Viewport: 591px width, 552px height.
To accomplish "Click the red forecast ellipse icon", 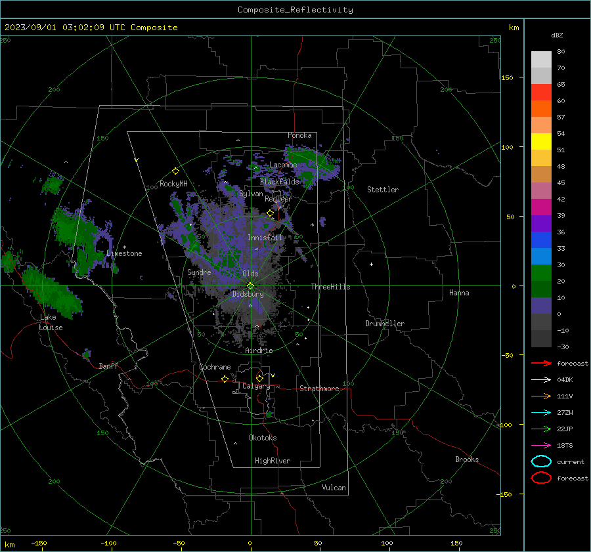I will point(541,478).
